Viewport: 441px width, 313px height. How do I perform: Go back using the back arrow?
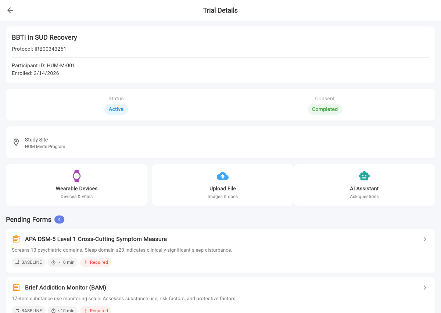point(10,10)
